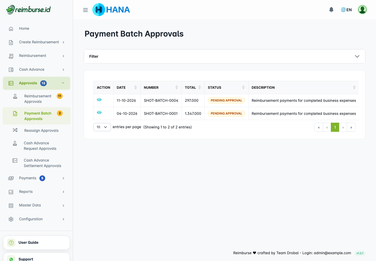Viewport: 376px width, 261px height.
Task: Click the reimburse.id logo
Action: click(28, 10)
